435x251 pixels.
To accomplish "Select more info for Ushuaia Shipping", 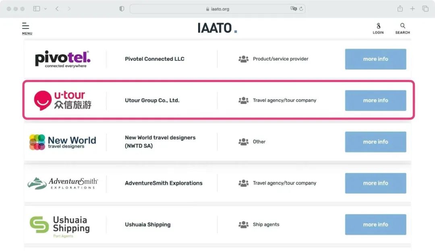I will (x=375, y=225).
